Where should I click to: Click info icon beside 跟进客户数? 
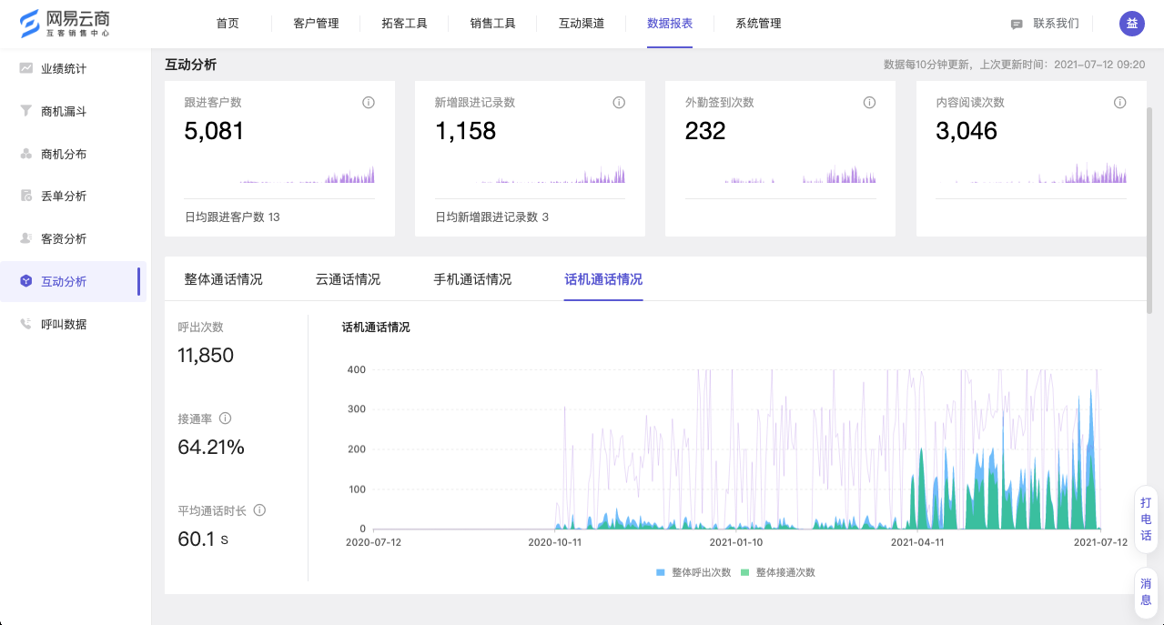pyautogui.click(x=369, y=103)
